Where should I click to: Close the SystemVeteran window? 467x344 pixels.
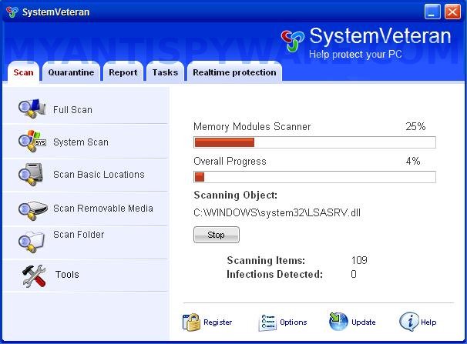pos(452,12)
